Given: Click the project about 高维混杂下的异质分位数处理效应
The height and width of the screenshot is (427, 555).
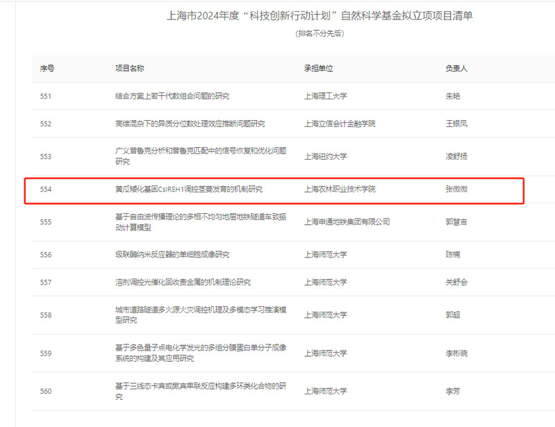Looking at the screenshot, I should tap(190, 124).
